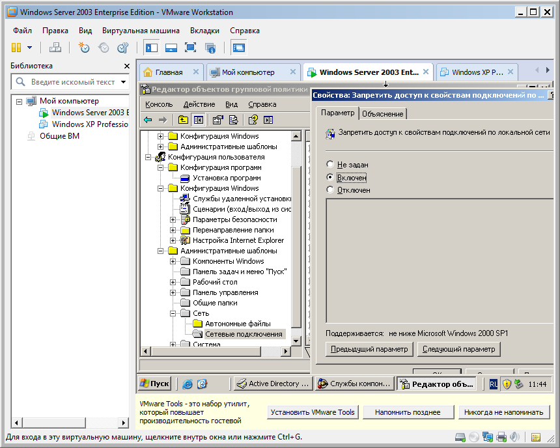Click Установить VMware Tools button

pos(313,412)
